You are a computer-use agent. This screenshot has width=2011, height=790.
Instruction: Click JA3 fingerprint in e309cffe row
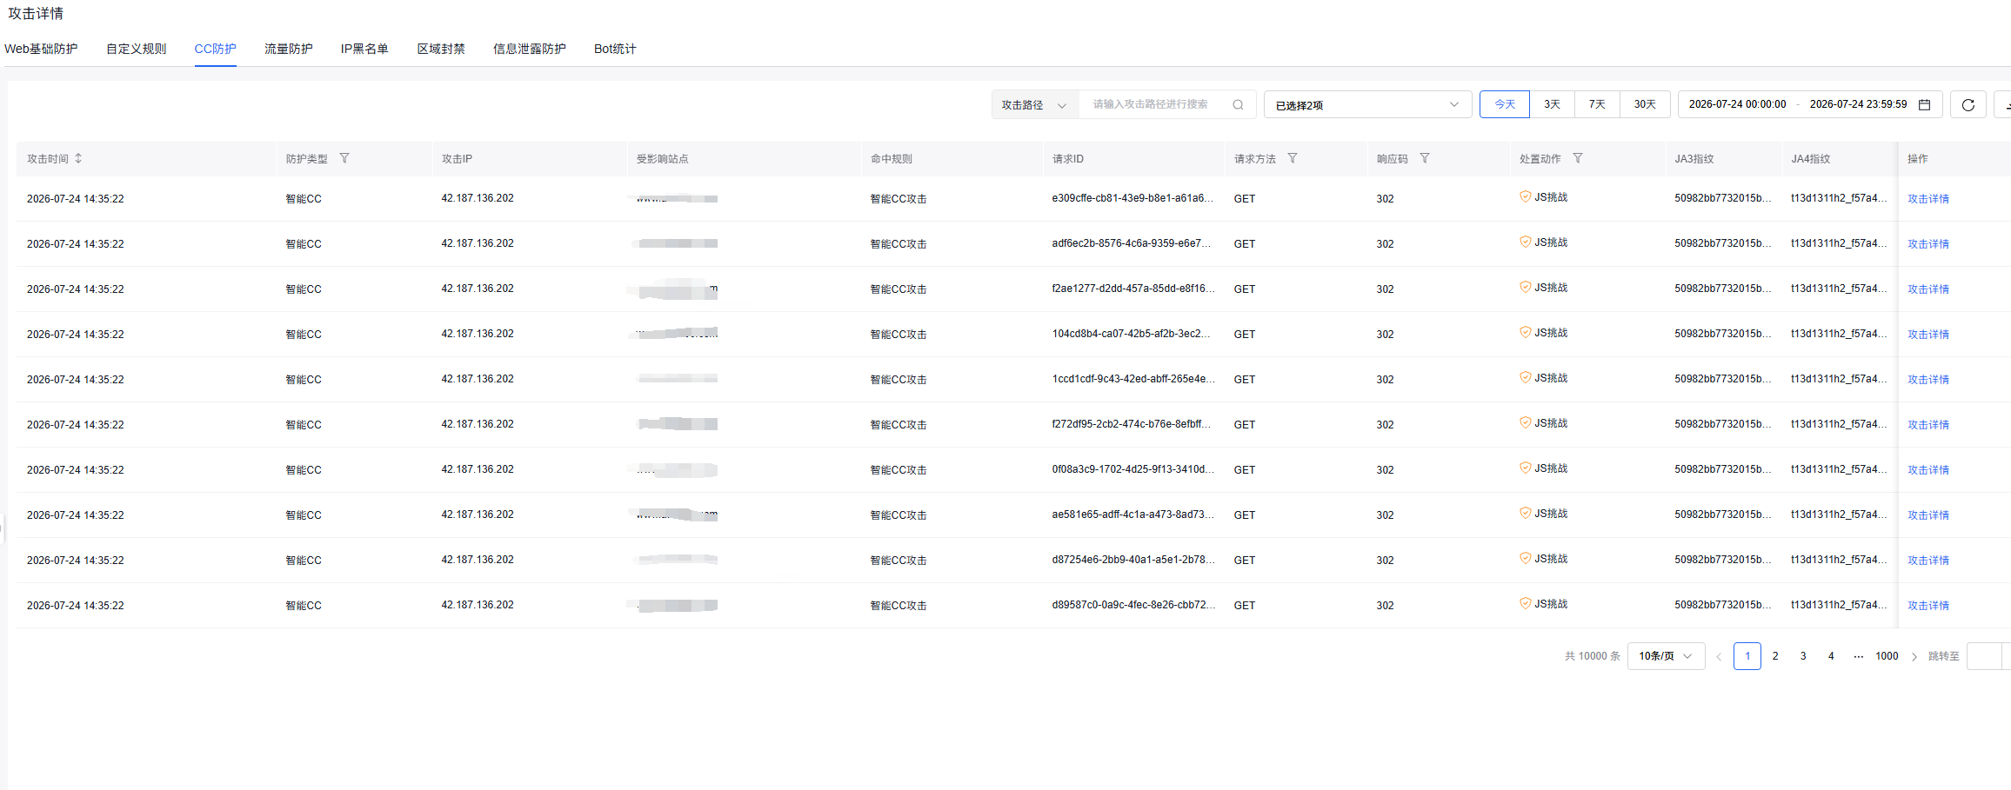(x=1722, y=198)
